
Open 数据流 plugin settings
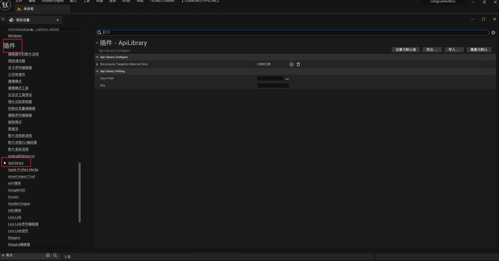tap(13, 129)
